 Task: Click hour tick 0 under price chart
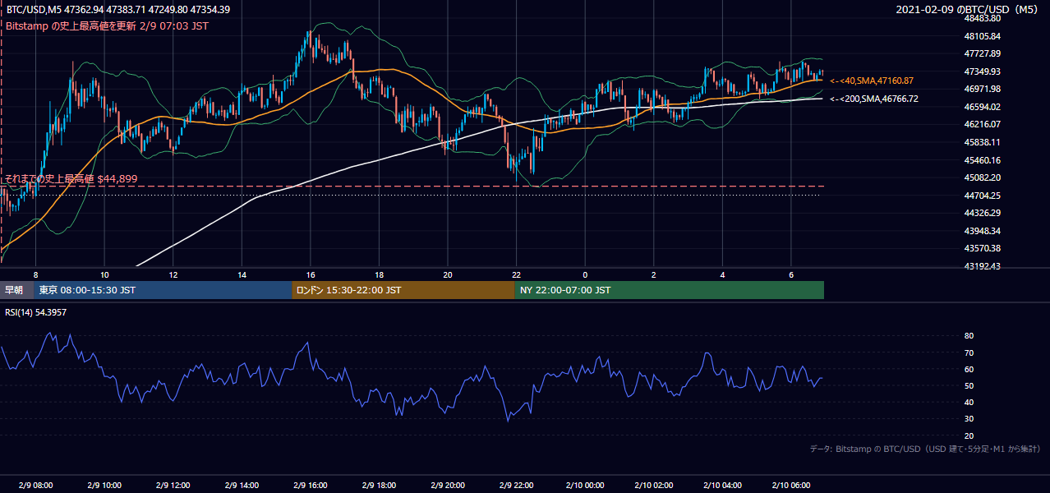click(x=585, y=274)
